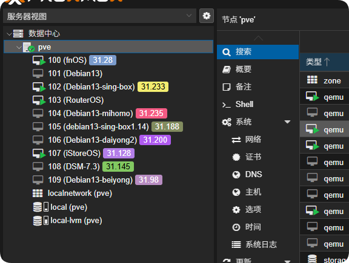The width and height of the screenshot is (349, 263).
Task: Collapse the pve node chevron
Action: pyautogui.click(x=19, y=47)
